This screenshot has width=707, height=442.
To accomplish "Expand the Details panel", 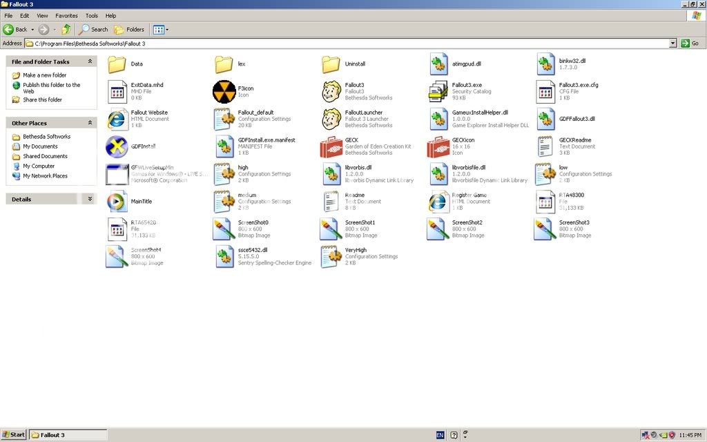I will [x=90, y=199].
